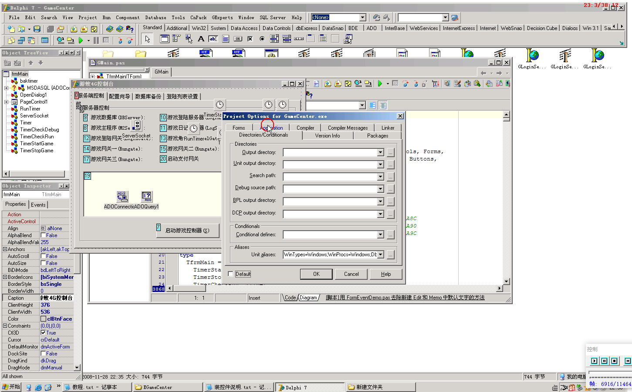Select the Edit component (abI icon)
This screenshot has height=392, width=632.
tap(213, 39)
